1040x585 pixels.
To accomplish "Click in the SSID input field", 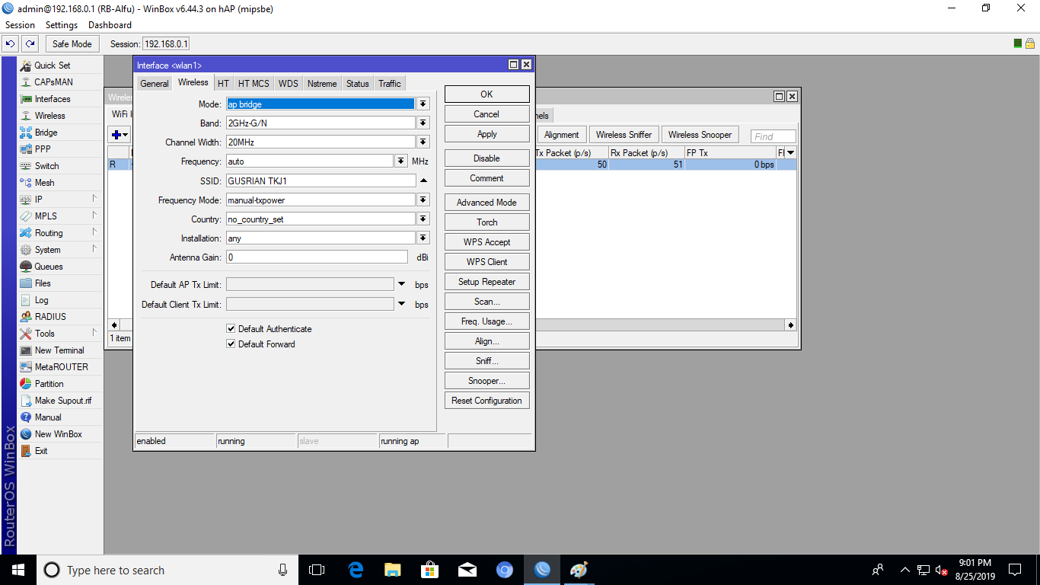I will (x=321, y=181).
